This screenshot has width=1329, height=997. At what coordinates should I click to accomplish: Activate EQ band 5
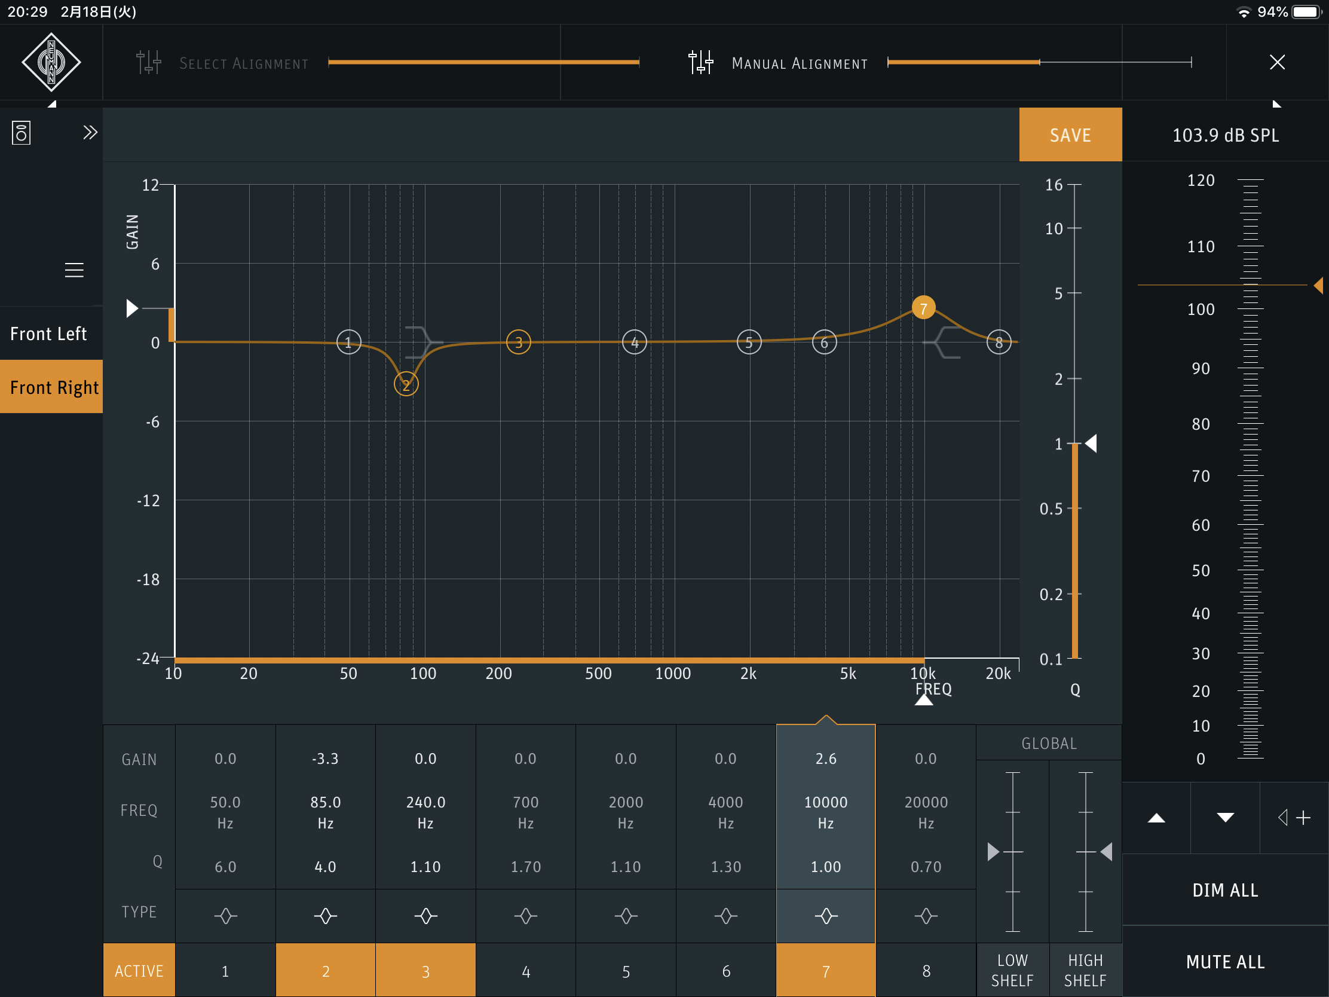(626, 971)
